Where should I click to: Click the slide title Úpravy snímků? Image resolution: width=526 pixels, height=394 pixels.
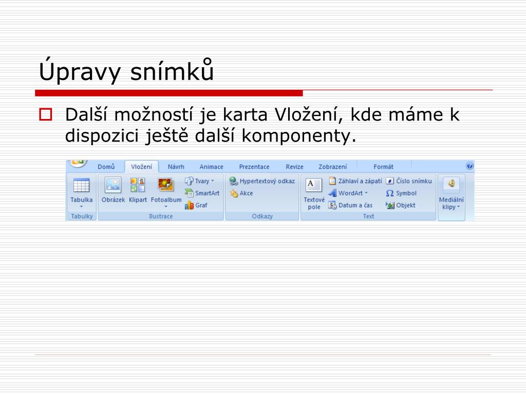pos(126,71)
